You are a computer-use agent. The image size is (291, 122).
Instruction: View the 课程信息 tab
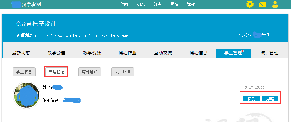coord(198,53)
